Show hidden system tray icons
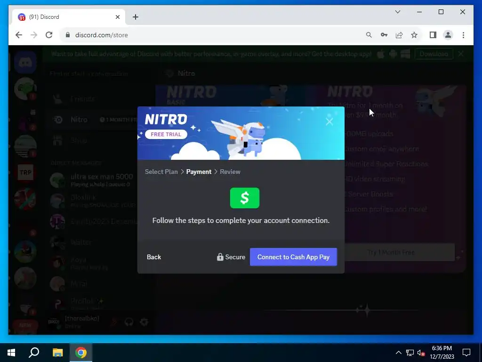482x362 pixels. [398, 353]
